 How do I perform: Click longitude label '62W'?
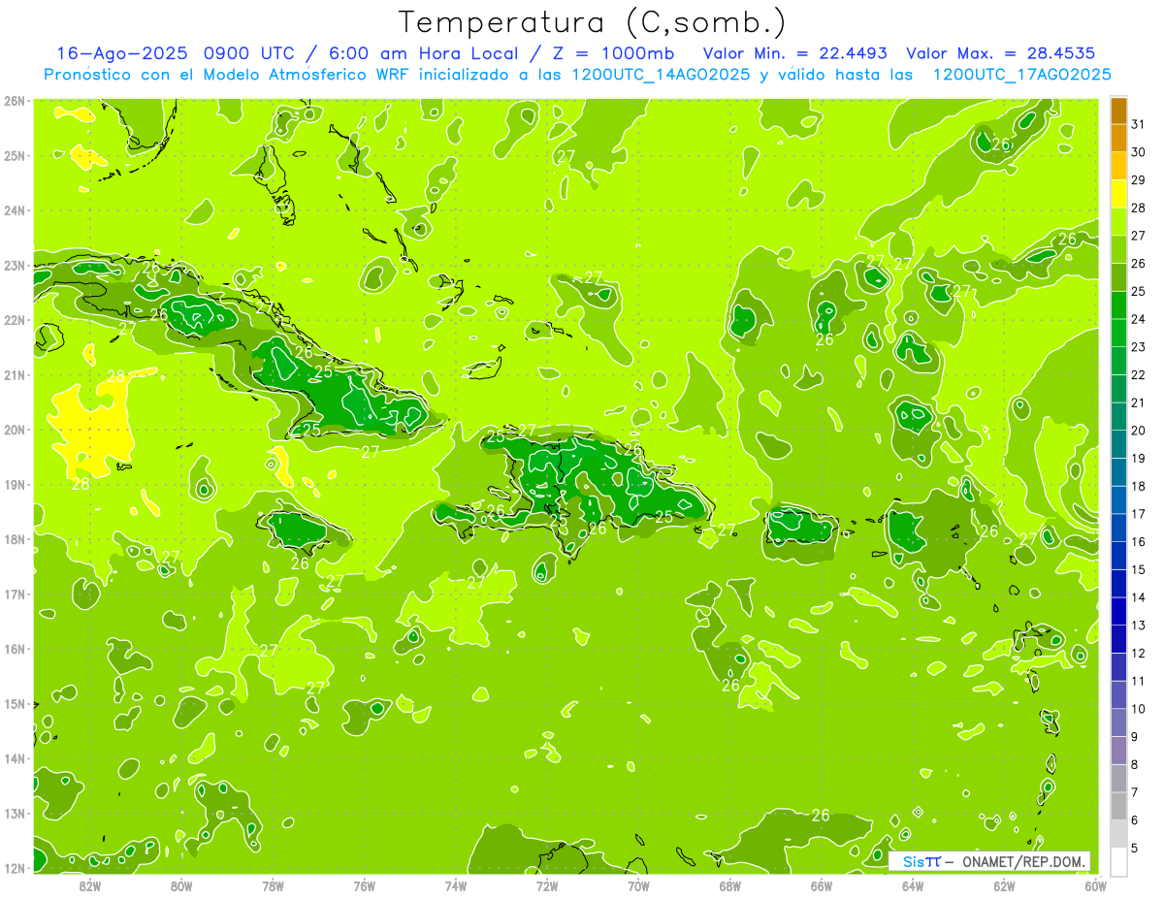coord(1005,885)
